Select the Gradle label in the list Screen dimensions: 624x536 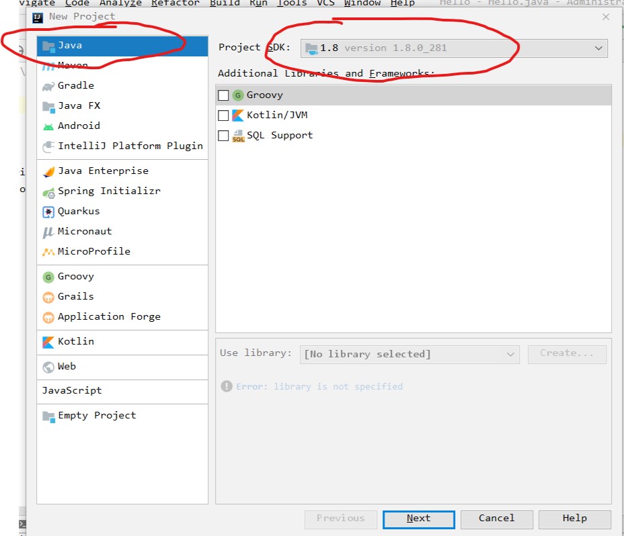75,86
